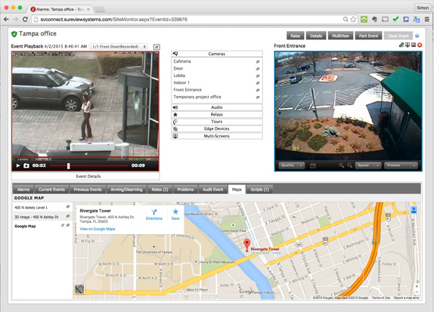Click the Front Entrance pop-out window icon
The width and height of the screenshot is (434, 312).
[x=414, y=45]
